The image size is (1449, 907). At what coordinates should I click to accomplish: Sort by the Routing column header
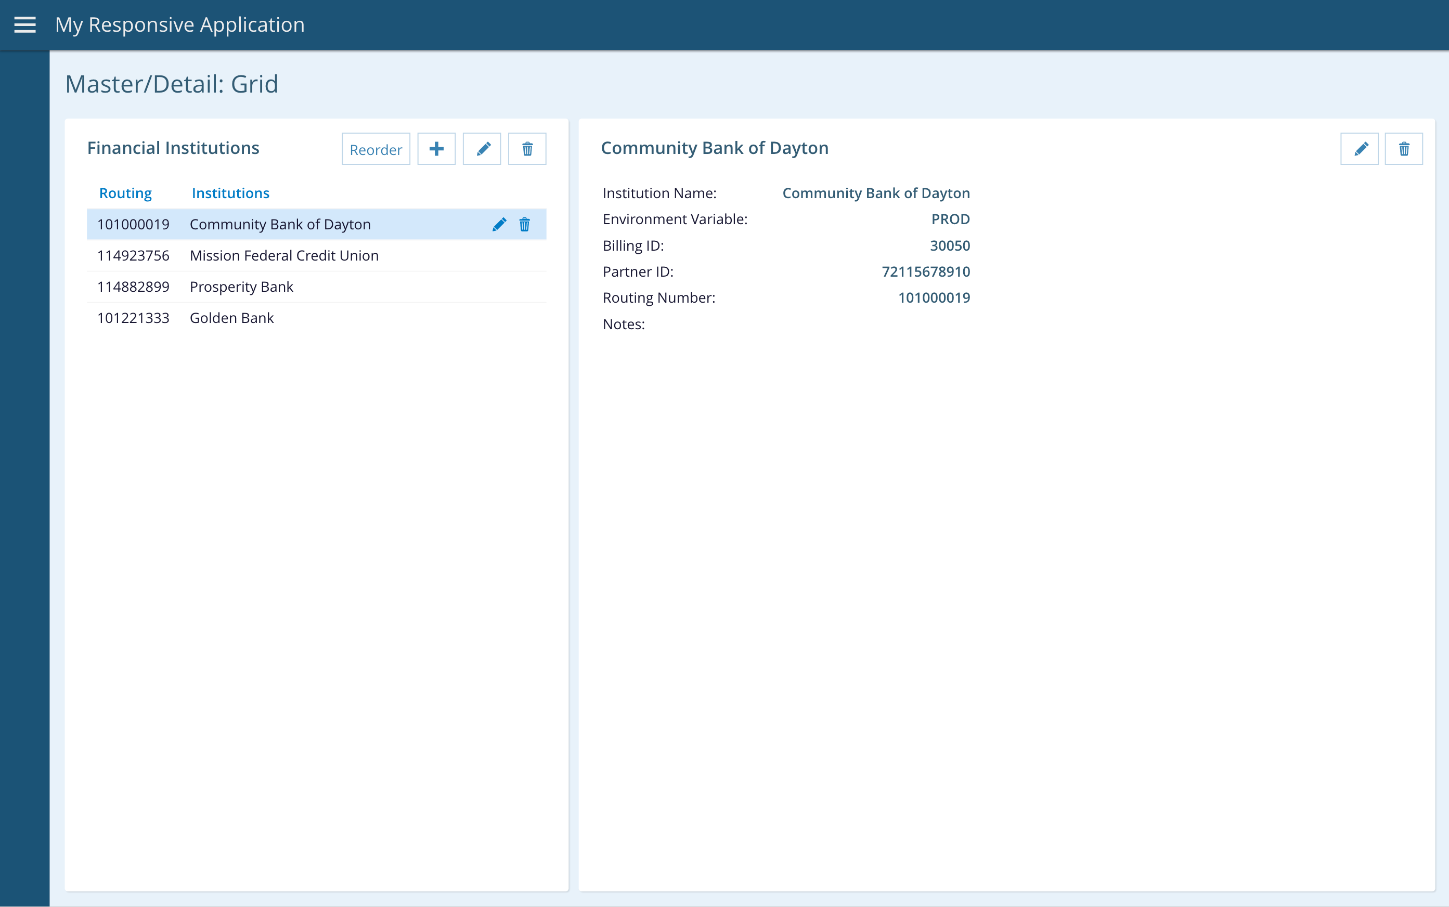pos(125,193)
